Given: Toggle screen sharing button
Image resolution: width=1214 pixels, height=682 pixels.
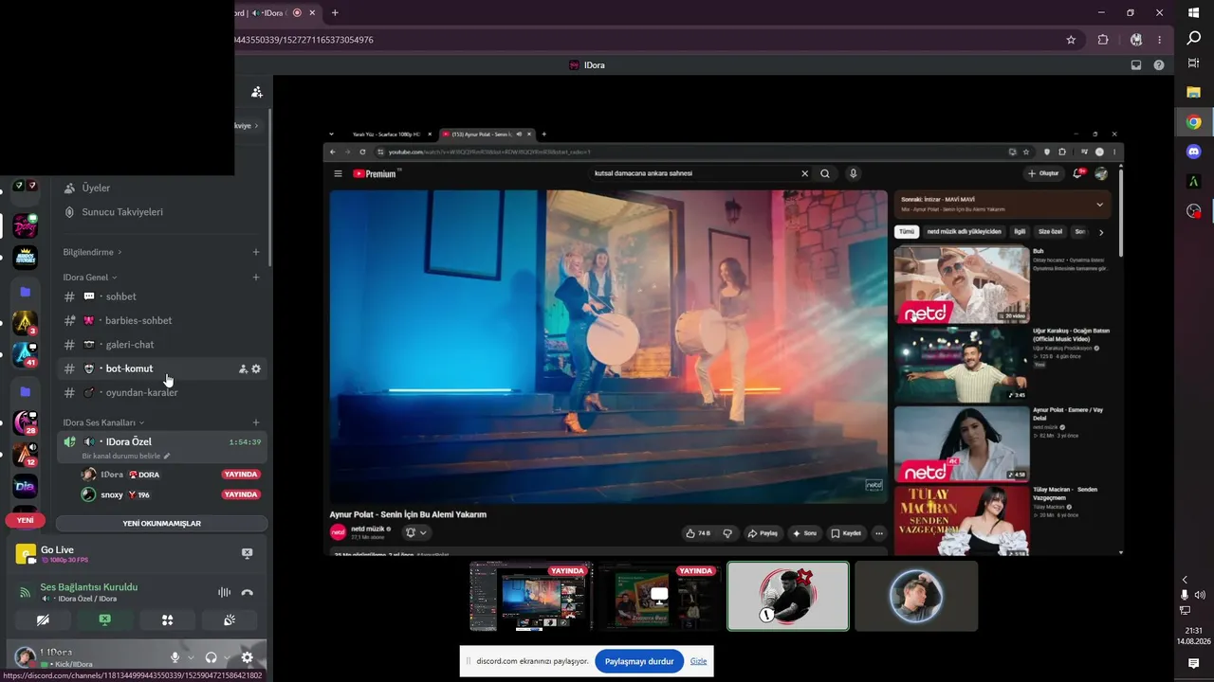Looking at the screenshot, I should pos(104,620).
